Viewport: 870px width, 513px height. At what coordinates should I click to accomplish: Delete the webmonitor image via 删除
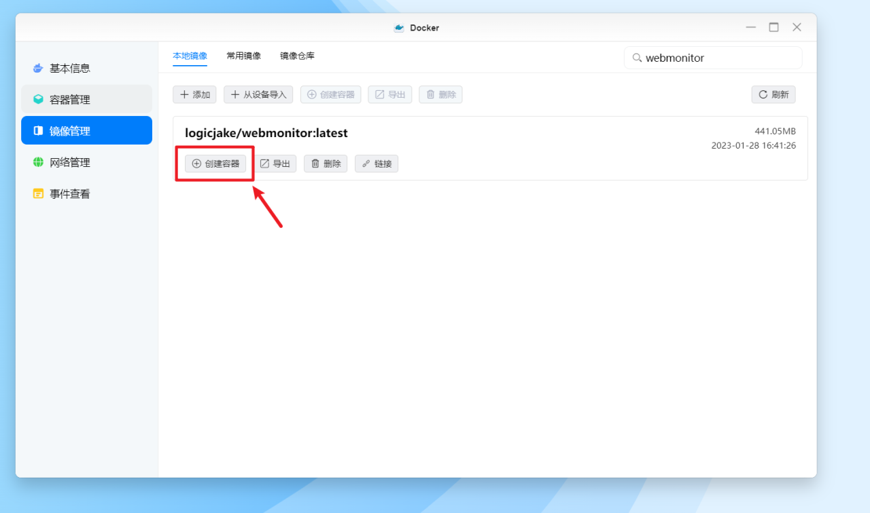[x=325, y=164]
